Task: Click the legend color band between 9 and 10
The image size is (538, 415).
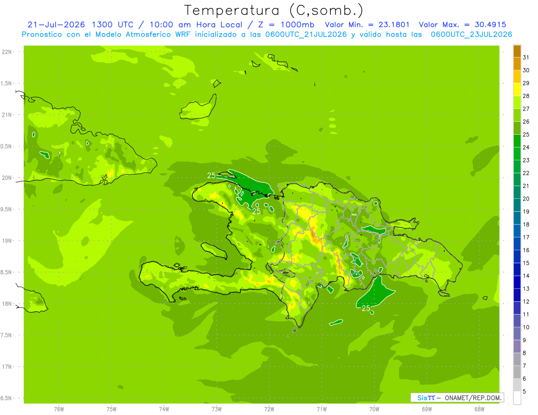Action: click(x=517, y=334)
